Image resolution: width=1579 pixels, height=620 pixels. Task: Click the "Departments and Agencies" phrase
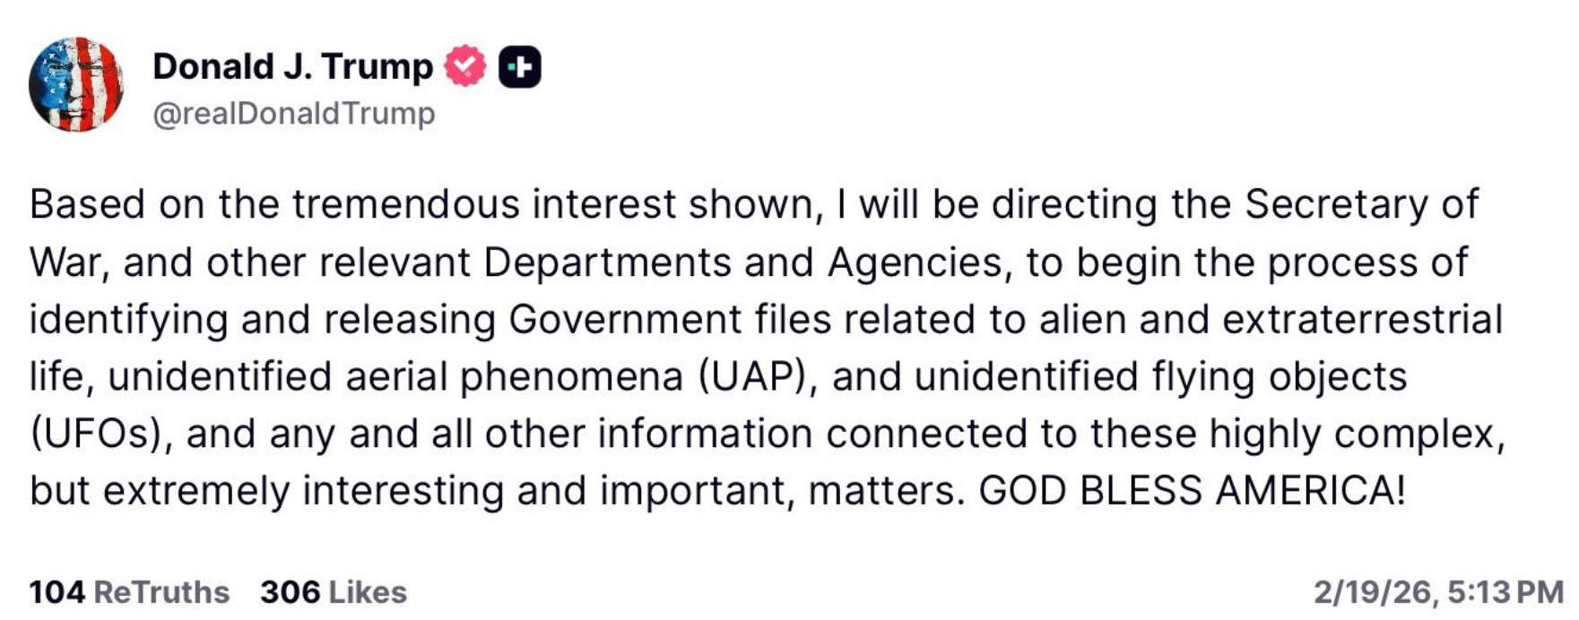[x=743, y=262]
